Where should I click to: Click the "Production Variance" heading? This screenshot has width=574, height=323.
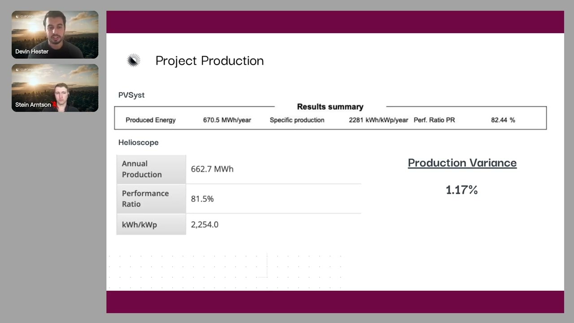pos(462,163)
